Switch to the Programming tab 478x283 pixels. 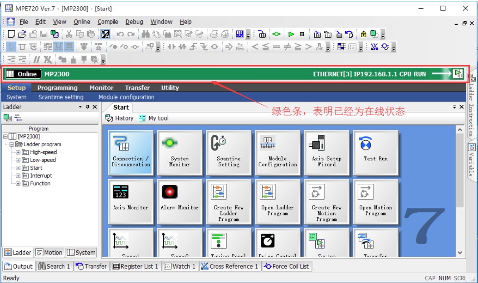pyautogui.click(x=57, y=88)
